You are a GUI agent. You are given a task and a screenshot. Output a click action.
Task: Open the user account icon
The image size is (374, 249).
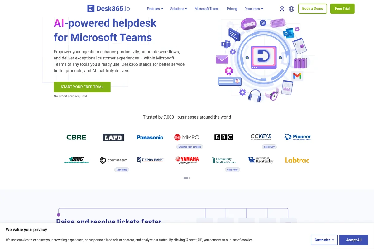click(282, 9)
